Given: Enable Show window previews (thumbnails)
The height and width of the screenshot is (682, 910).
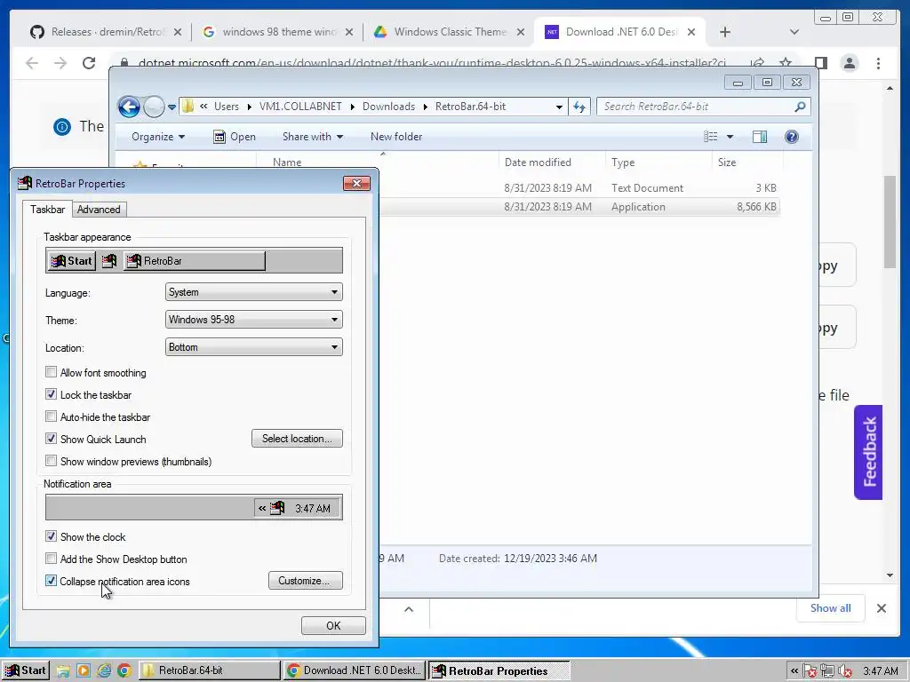Looking at the screenshot, I should (51, 461).
